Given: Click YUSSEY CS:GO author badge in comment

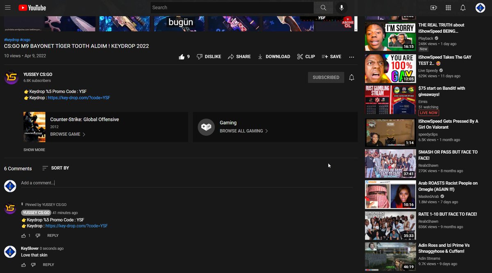Looking at the screenshot, I should 36,213.
